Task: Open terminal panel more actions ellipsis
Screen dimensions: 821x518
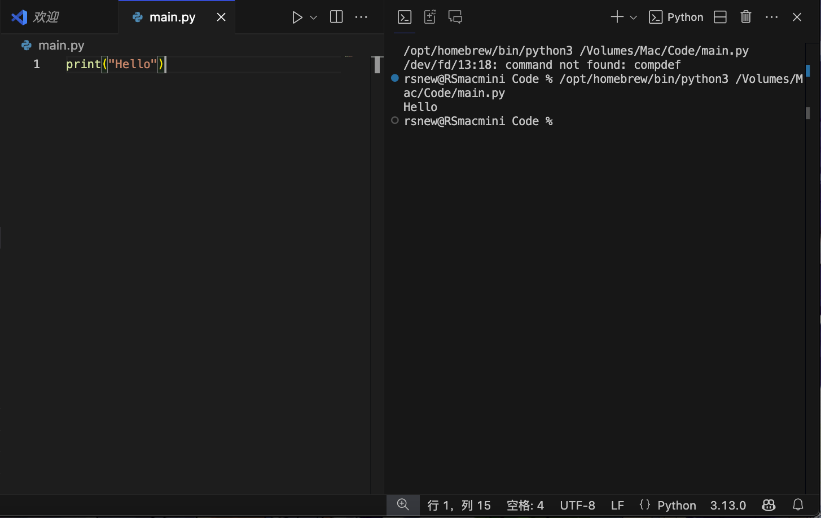Action: pos(771,17)
